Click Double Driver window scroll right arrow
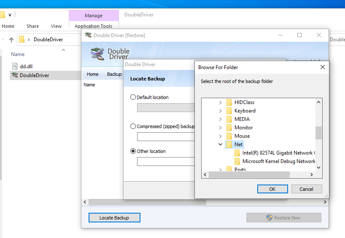This screenshot has width=345, height=238. (325, 202)
